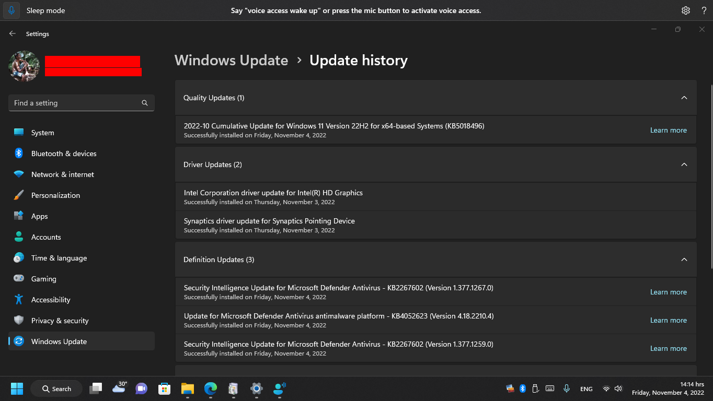Select Apps in the sidebar

(82, 216)
